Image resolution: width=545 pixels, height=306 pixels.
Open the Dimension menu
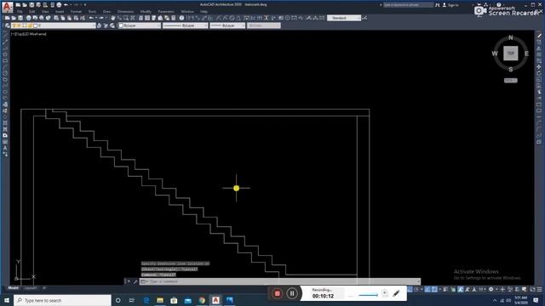(x=125, y=12)
